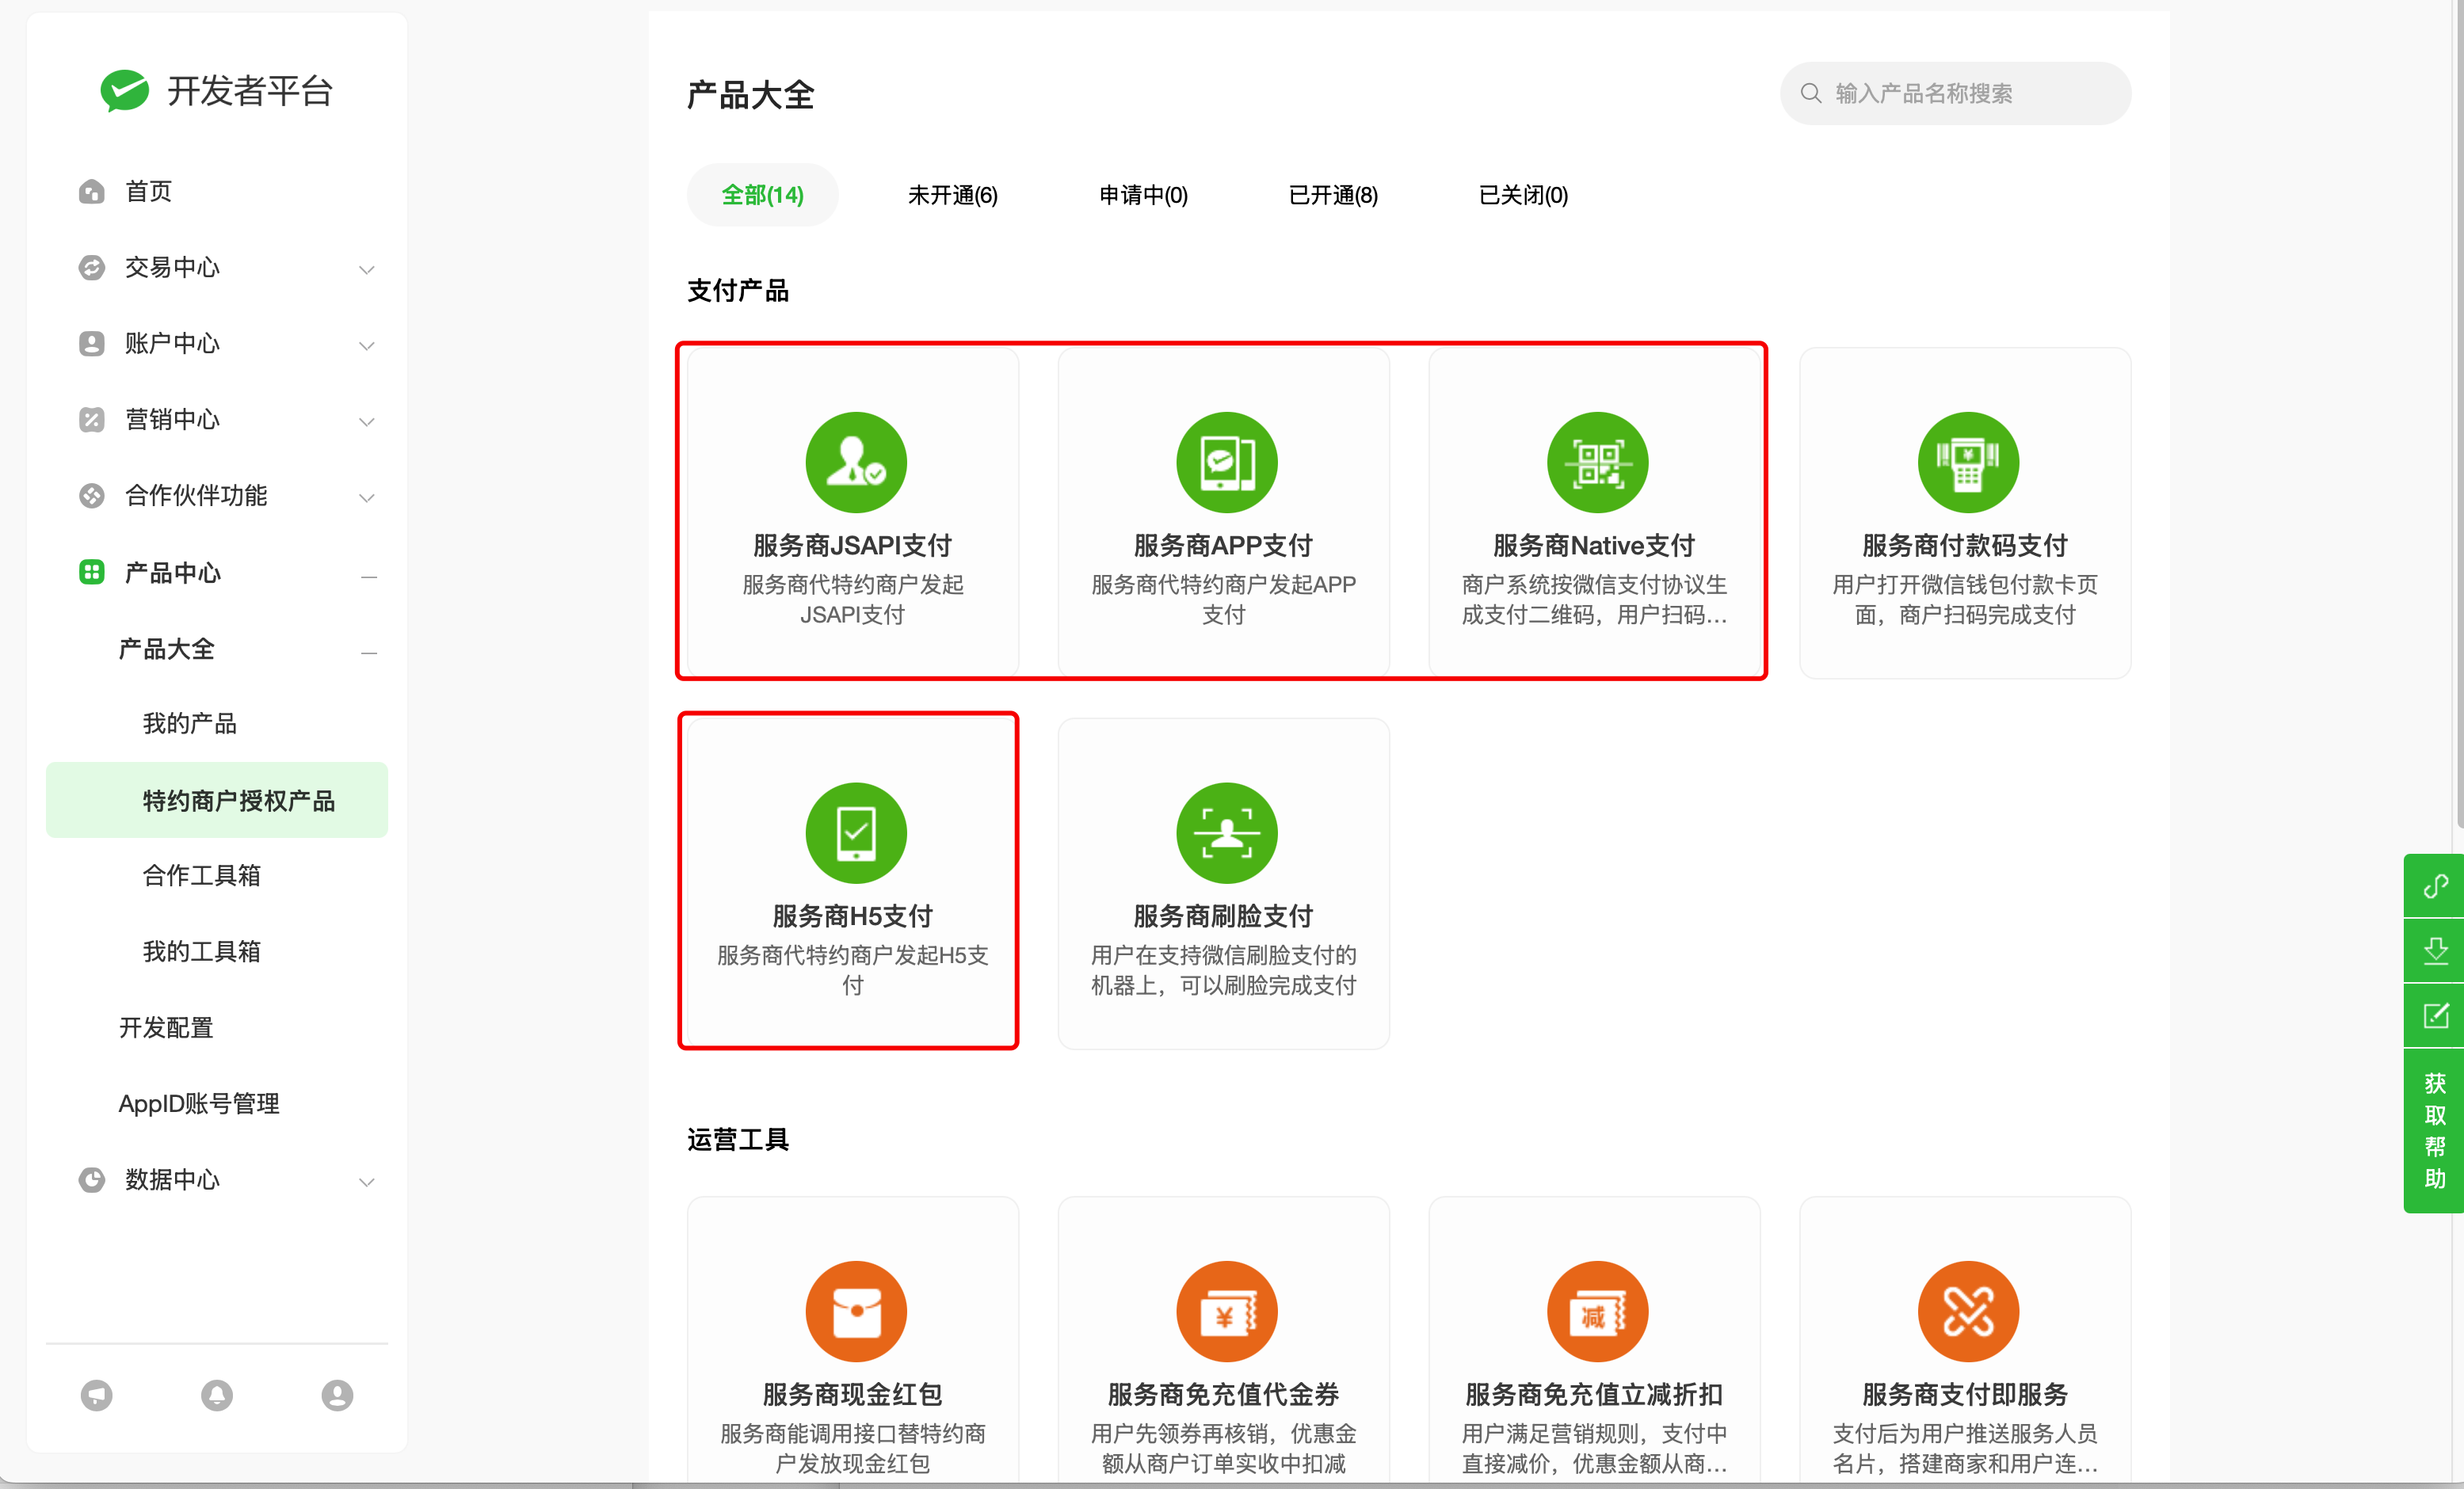The height and width of the screenshot is (1489, 2464).
Task: Focus the 输入产品名称搜索 search field
Action: tap(1955, 93)
